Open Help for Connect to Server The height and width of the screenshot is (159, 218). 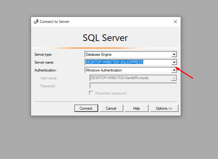[x=137, y=108]
